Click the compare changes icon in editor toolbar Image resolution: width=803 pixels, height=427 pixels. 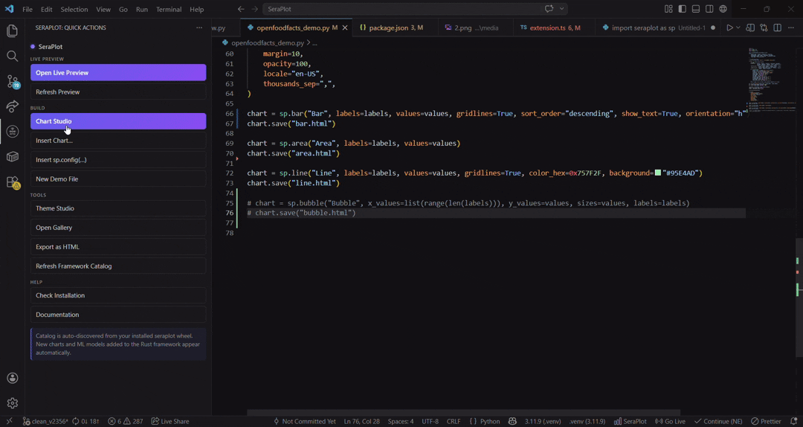click(x=764, y=28)
